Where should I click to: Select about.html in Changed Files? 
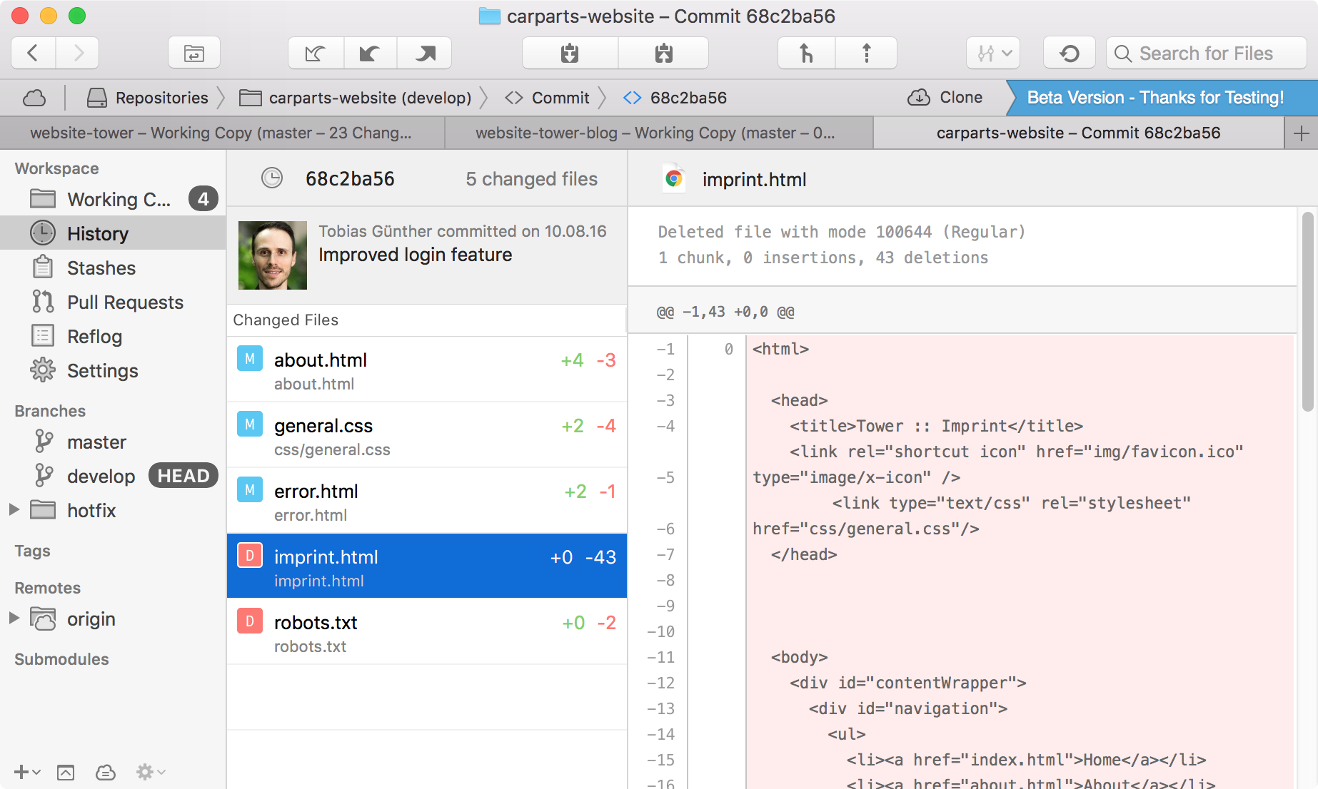click(x=426, y=370)
